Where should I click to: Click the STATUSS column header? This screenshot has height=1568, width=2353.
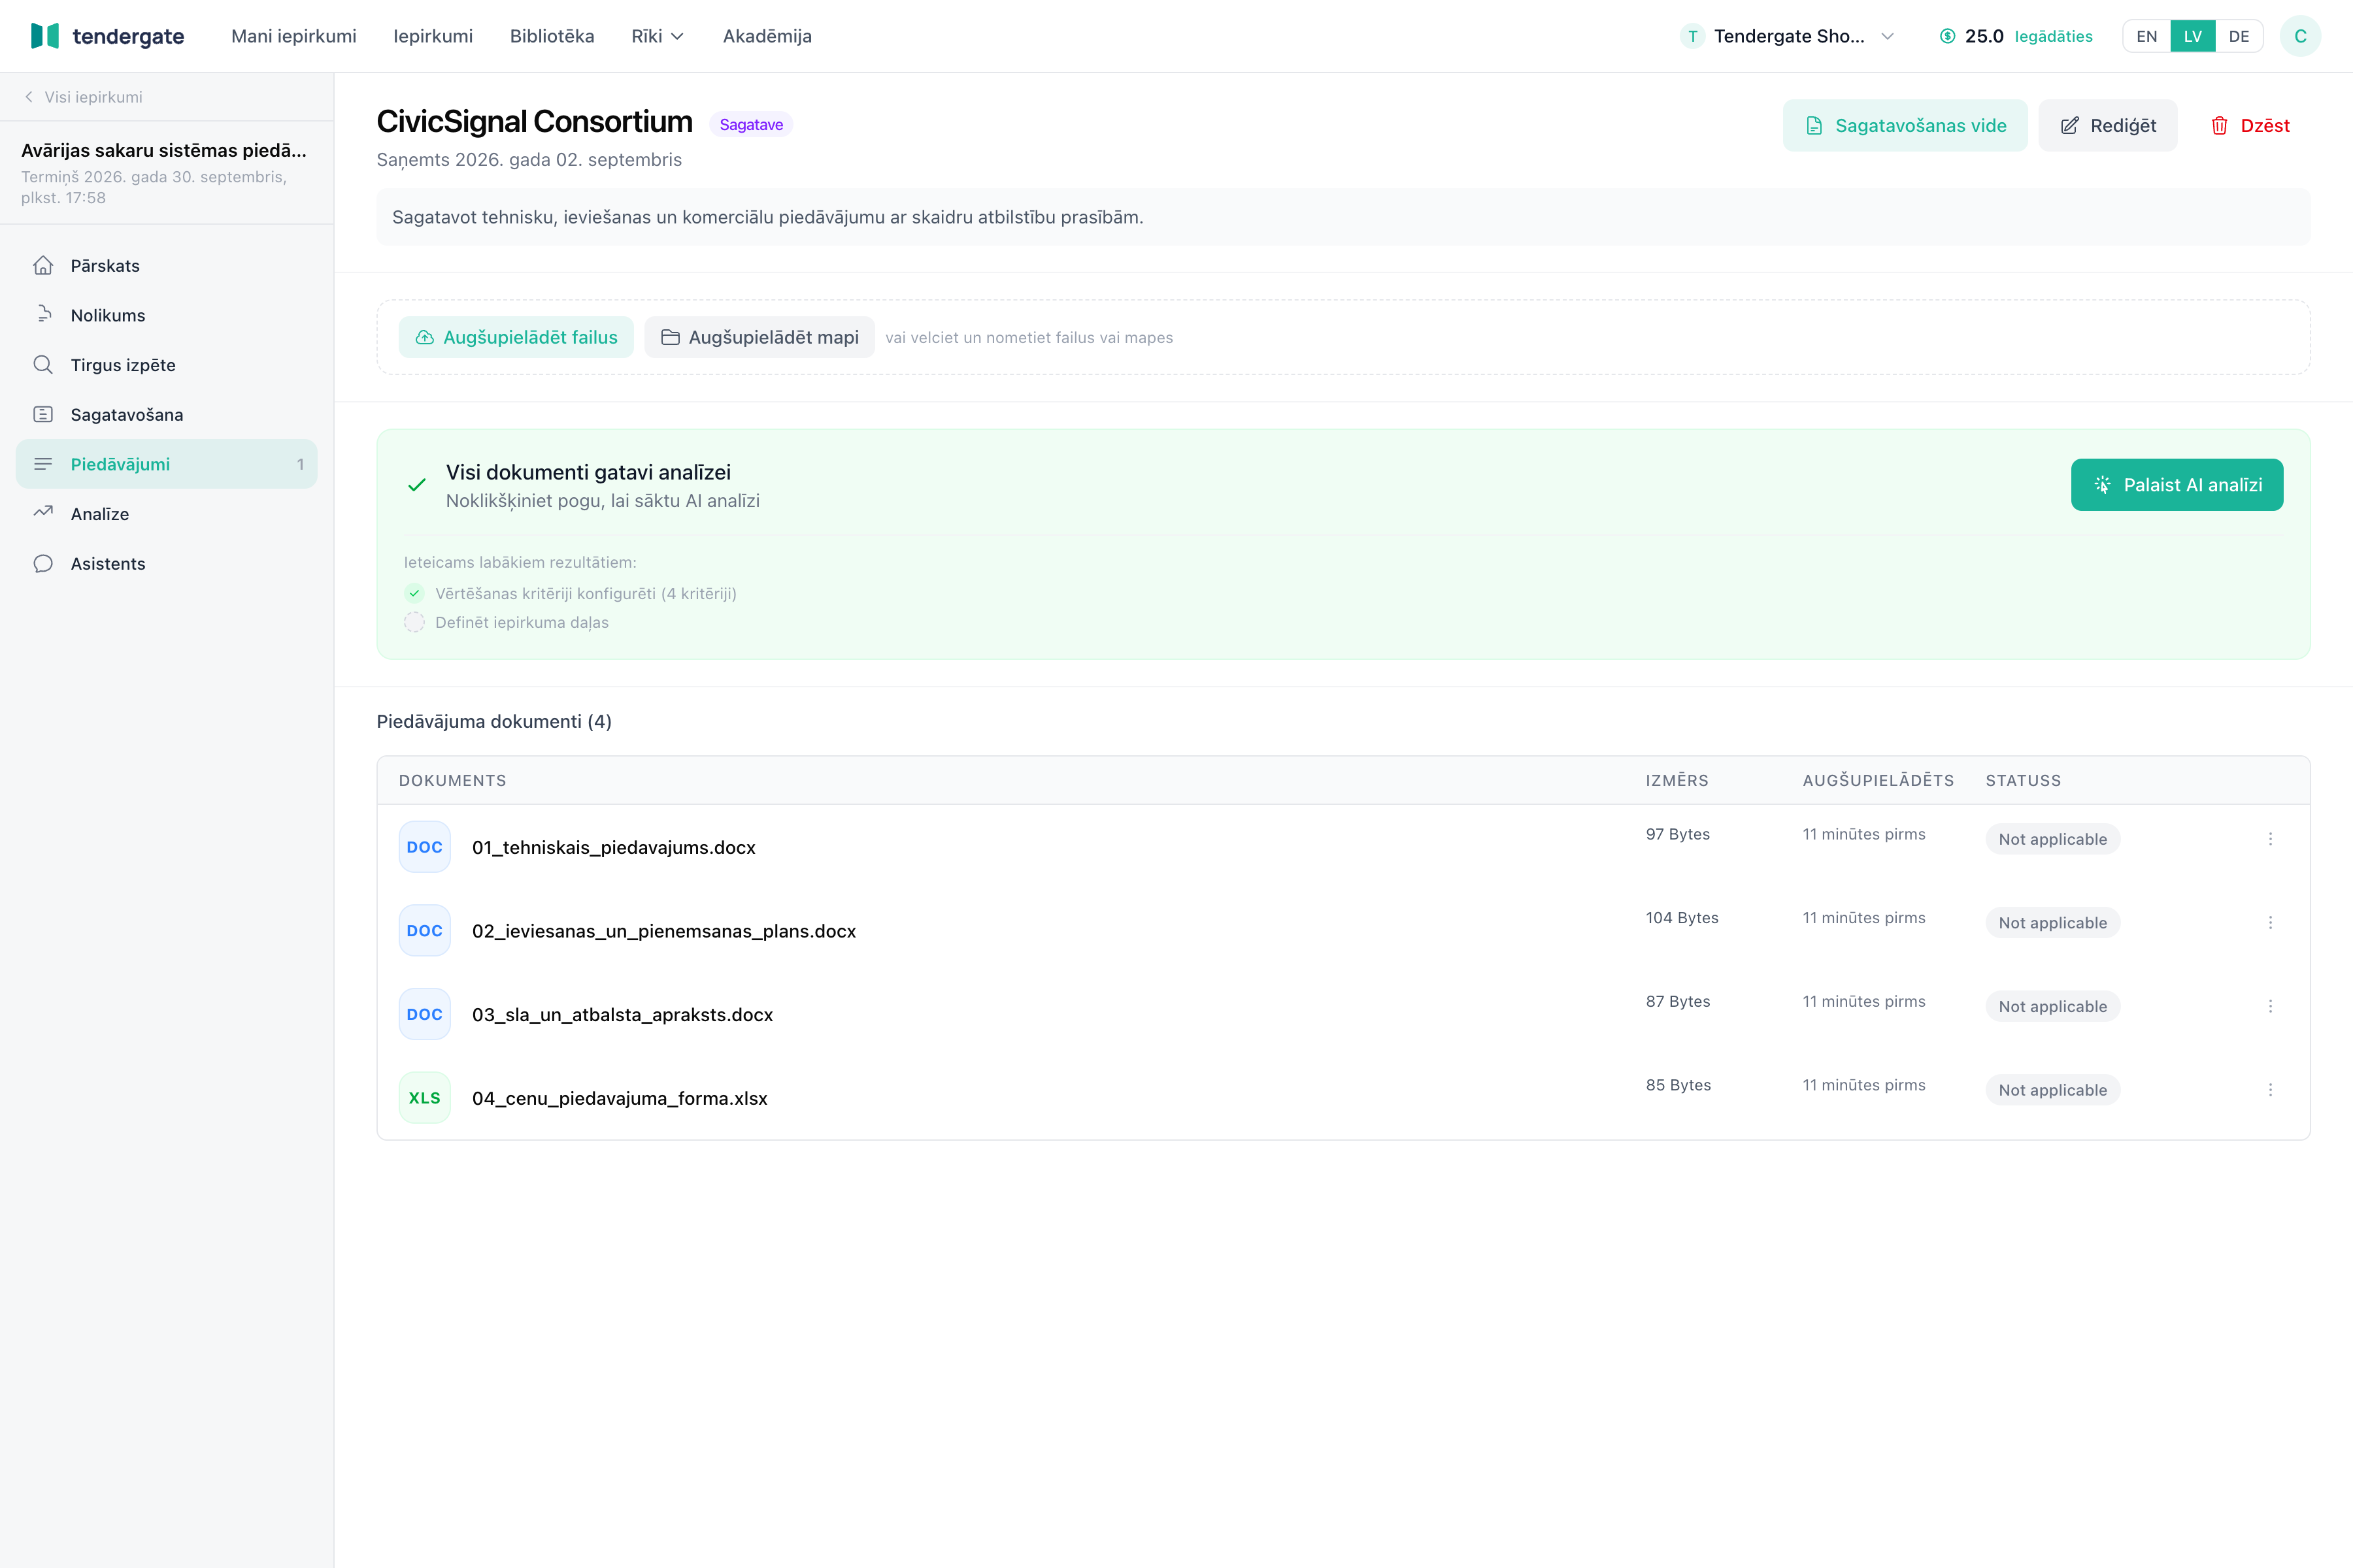(2023, 780)
